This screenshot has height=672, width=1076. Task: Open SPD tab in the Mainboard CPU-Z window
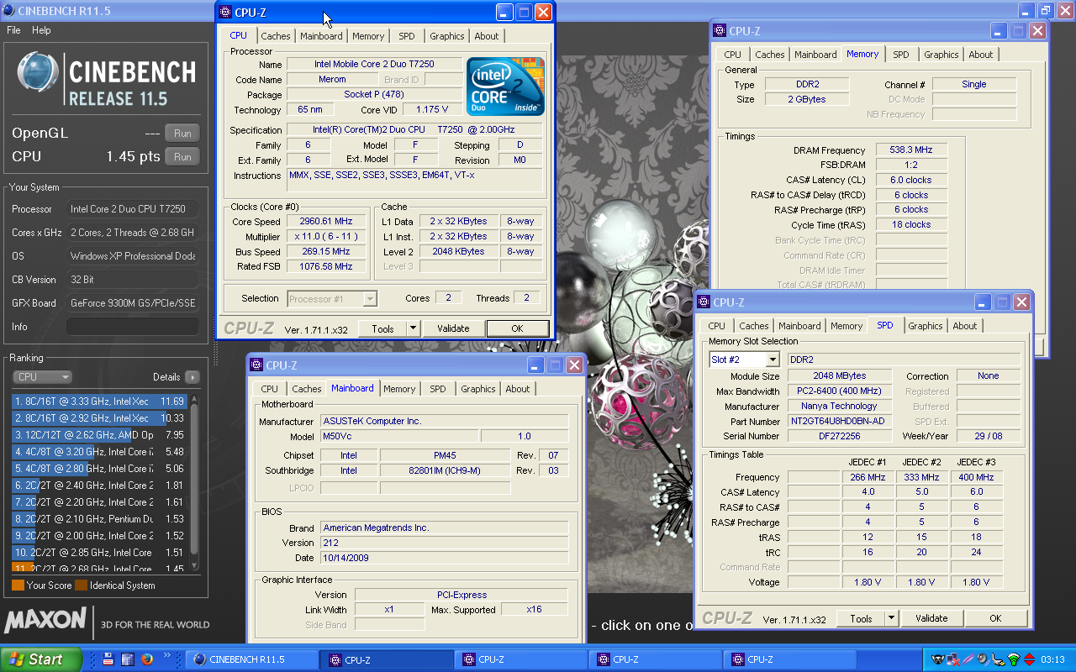pos(438,389)
